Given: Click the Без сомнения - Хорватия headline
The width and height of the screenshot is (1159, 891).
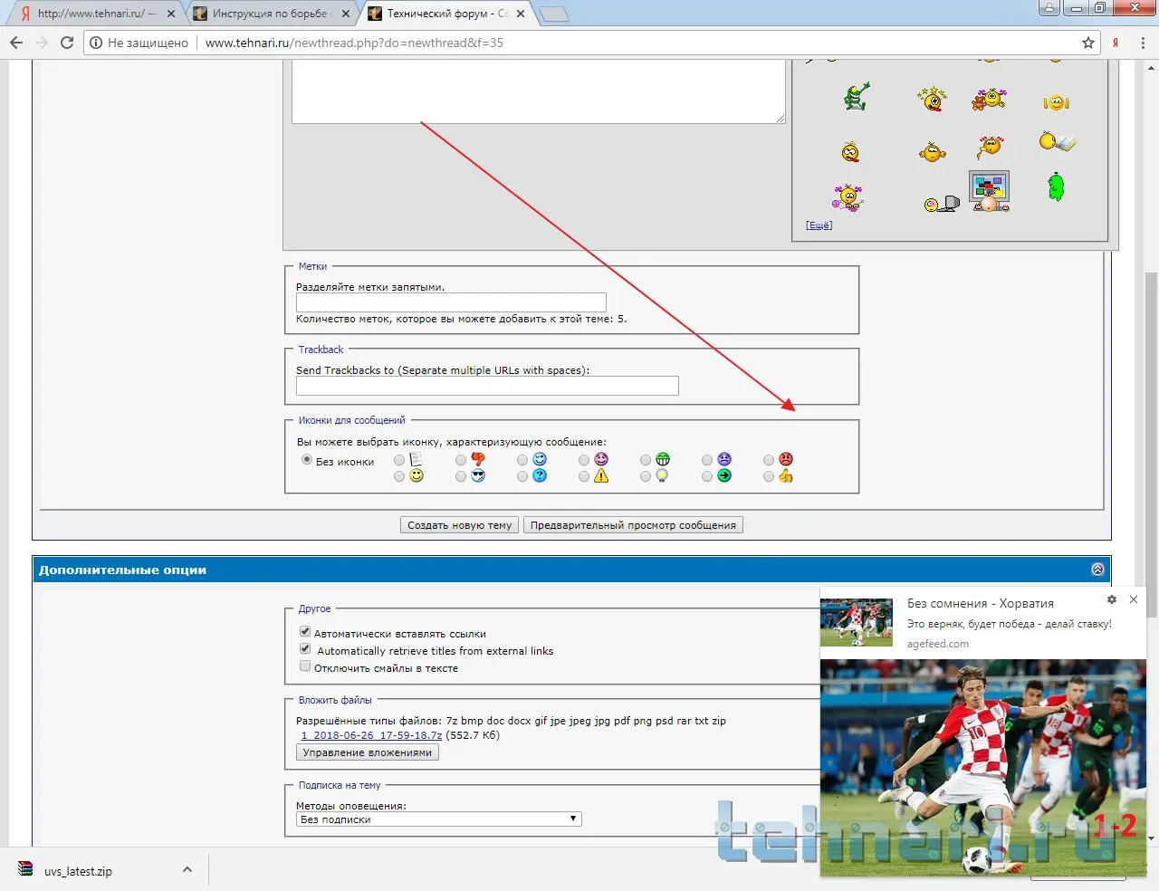Looking at the screenshot, I should (x=981, y=603).
